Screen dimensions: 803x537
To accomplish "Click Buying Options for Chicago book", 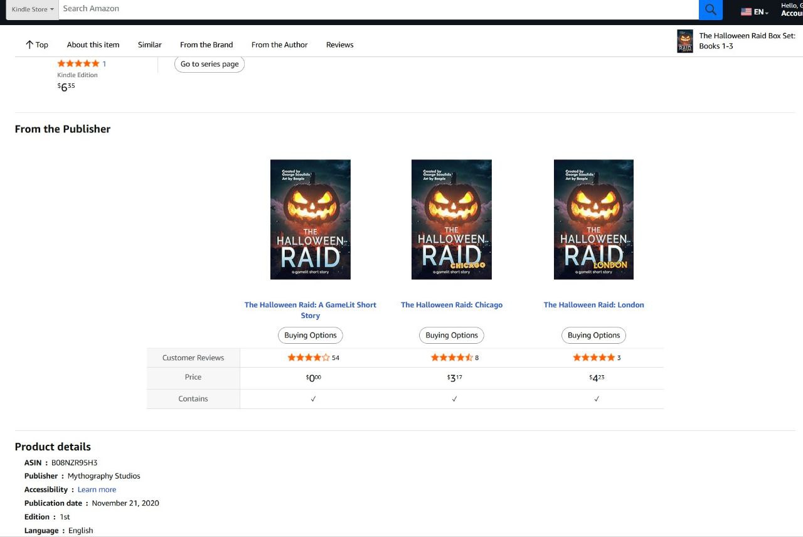I will coord(452,335).
